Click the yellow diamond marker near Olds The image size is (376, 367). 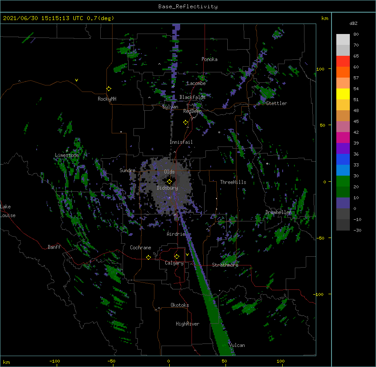pos(169,182)
